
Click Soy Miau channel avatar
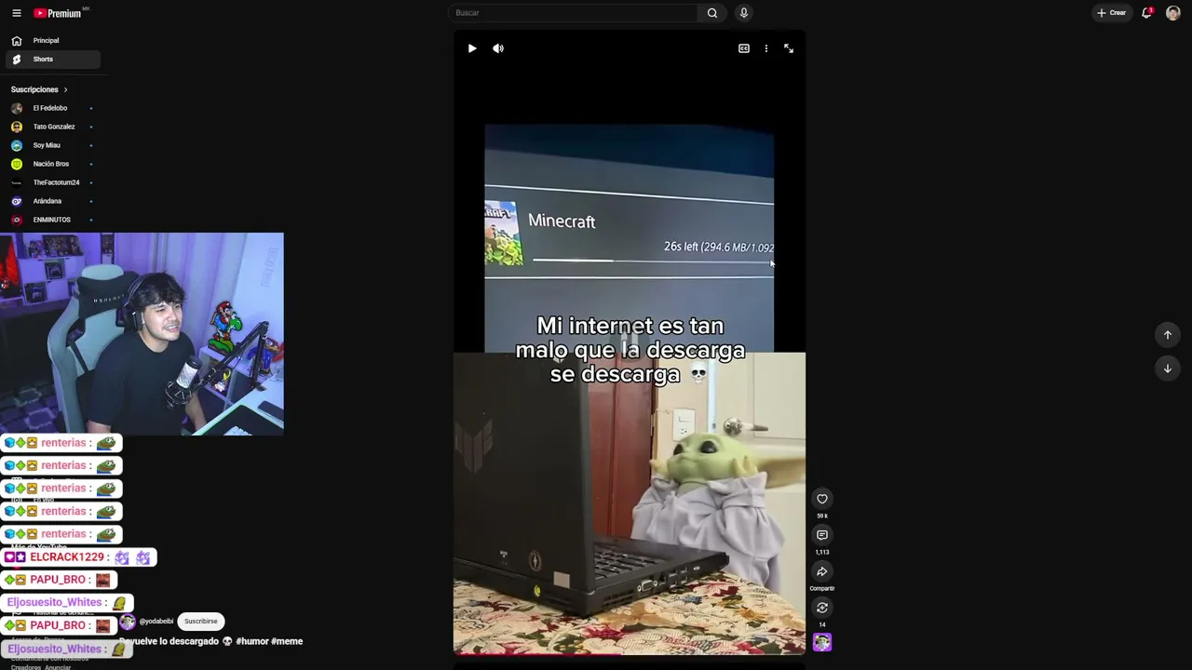[17, 145]
